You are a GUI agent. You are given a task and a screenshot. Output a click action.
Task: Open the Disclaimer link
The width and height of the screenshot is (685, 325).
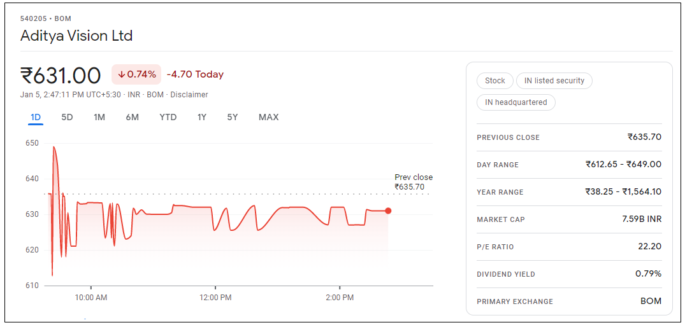[x=189, y=95]
